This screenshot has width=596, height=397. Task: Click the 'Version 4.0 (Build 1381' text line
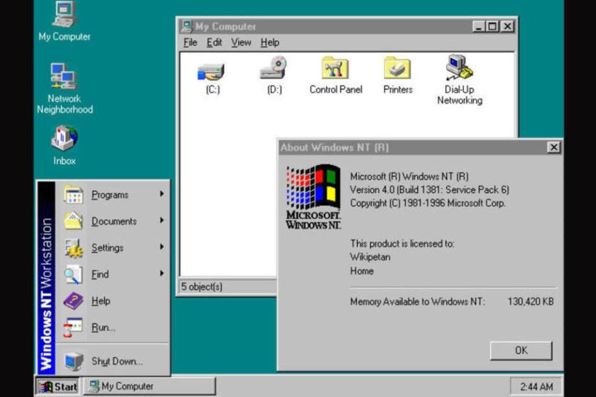[429, 190]
